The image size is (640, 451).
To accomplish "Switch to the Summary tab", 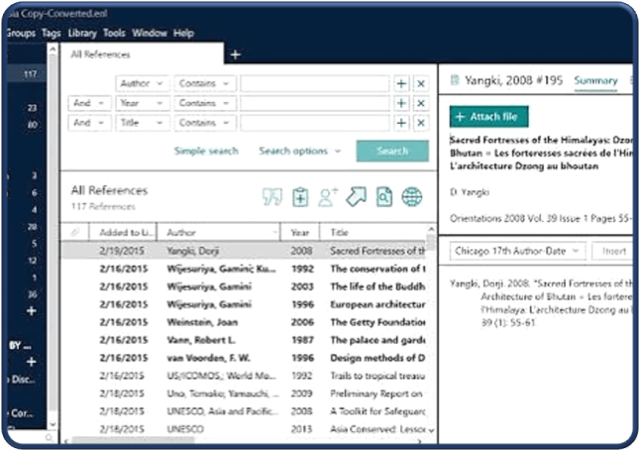I will [x=595, y=80].
